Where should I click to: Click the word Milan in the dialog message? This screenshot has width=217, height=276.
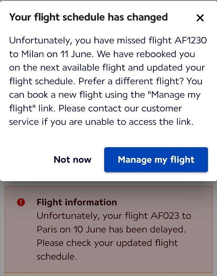point(33,54)
